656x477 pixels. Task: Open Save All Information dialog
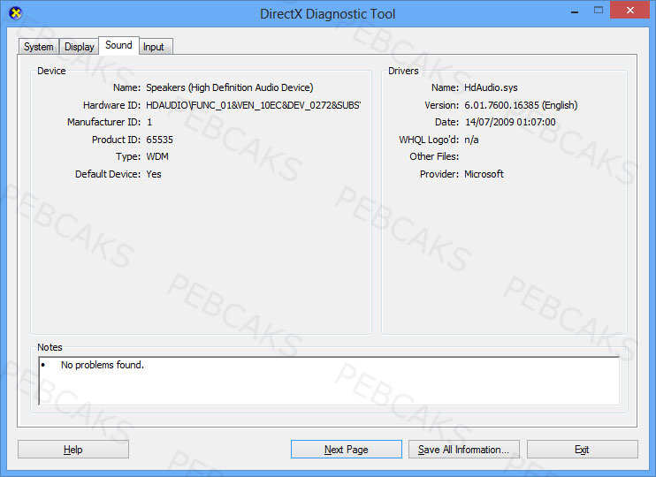[x=464, y=450]
